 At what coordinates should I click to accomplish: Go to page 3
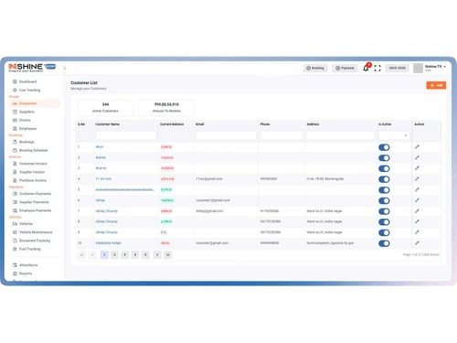[x=124, y=254]
